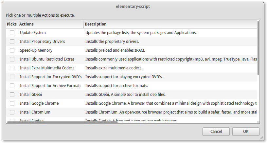Image resolution: width=267 pixels, height=143 pixels.
Task: Select the Install Ubuntu Restricted Extras checkbox
Action: pyautogui.click(x=12, y=59)
